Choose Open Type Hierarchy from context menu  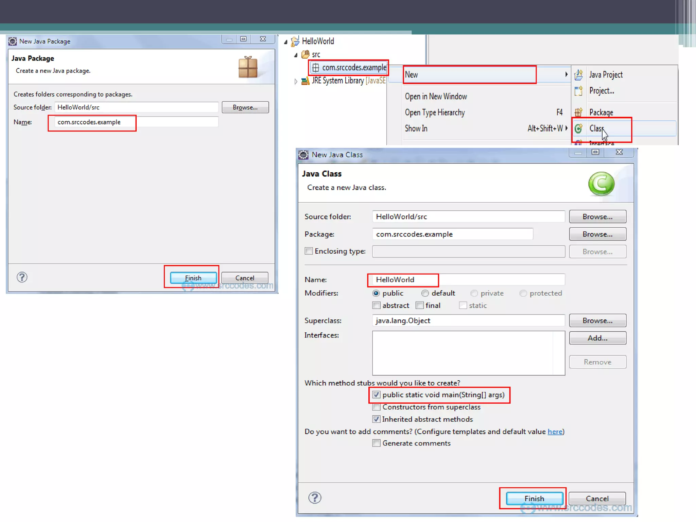point(435,112)
